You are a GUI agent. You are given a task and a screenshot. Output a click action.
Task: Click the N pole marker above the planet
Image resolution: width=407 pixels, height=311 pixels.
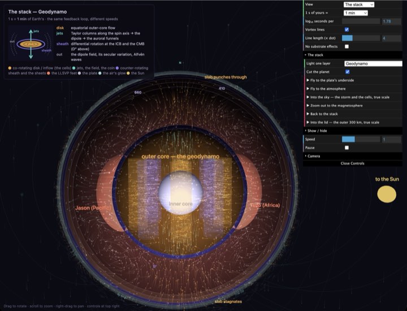tap(180, 63)
